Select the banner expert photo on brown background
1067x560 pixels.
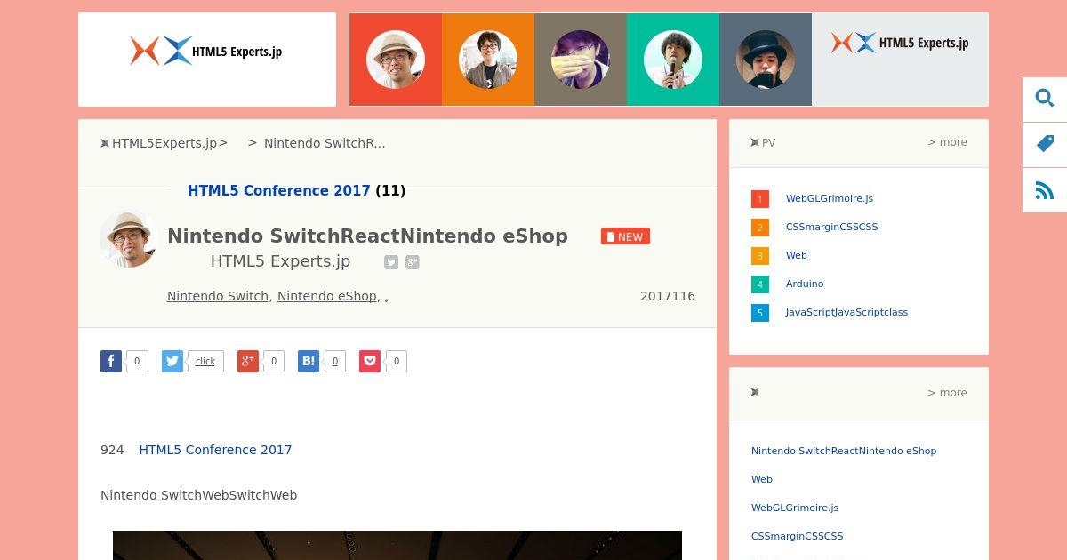(581, 60)
